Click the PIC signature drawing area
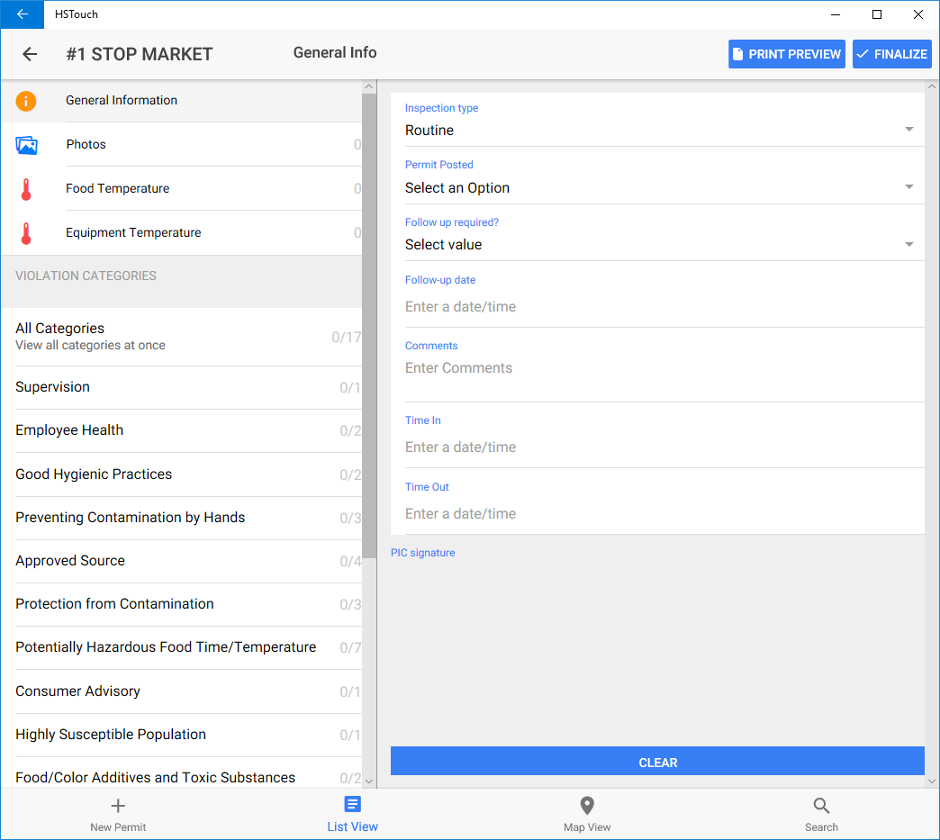 point(657,654)
